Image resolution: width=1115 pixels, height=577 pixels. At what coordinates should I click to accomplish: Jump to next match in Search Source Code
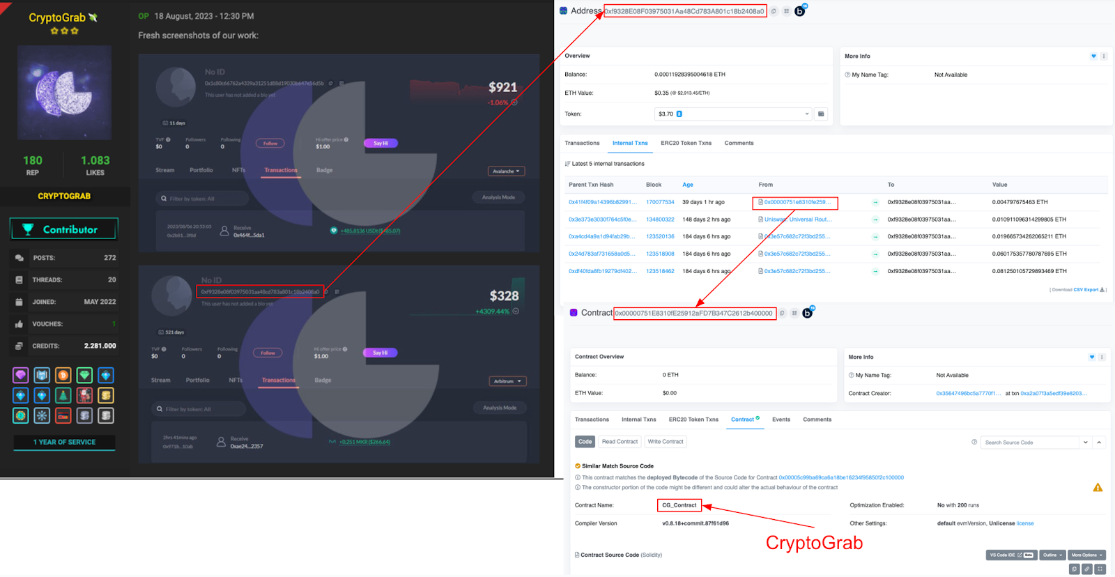(x=1086, y=443)
